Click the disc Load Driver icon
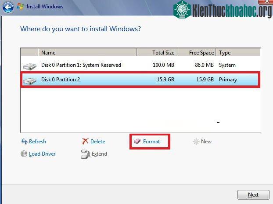 point(24,153)
